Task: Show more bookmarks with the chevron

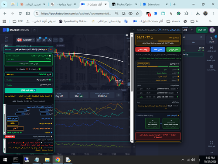Action: point(210,21)
